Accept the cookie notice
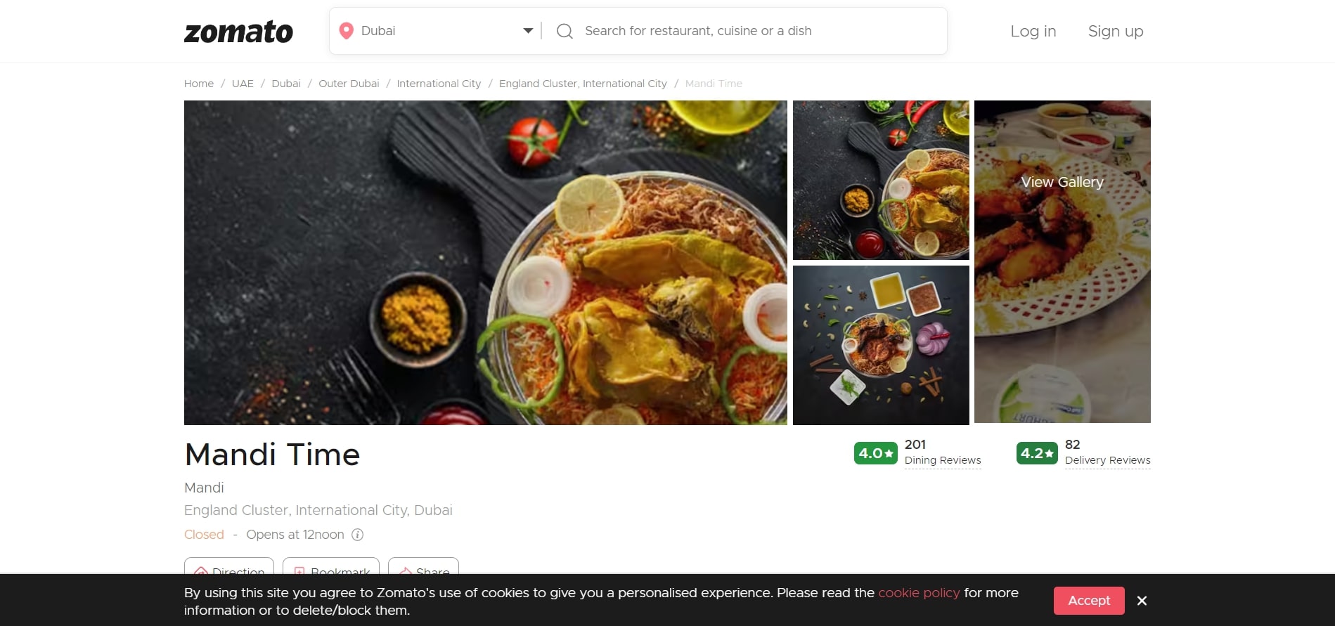Image resolution: width=1335 pixels, height=626 pixels. [1089, 601]
